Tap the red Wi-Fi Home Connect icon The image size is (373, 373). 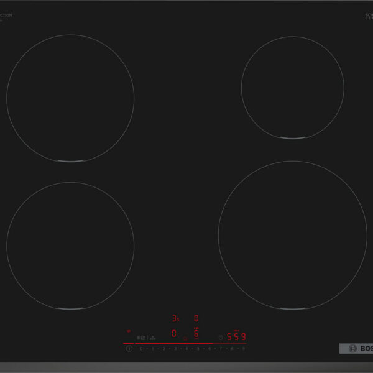tap(129, 332)
